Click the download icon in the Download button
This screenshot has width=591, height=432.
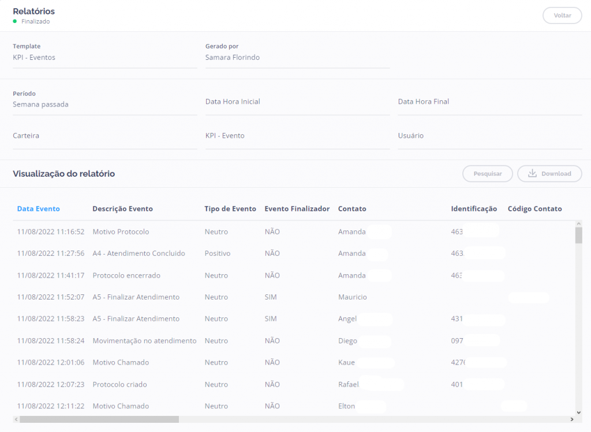tap(532, 173)
